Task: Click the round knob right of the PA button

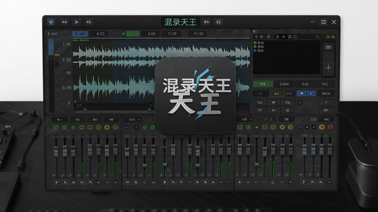Action: [x=300, y=103]
